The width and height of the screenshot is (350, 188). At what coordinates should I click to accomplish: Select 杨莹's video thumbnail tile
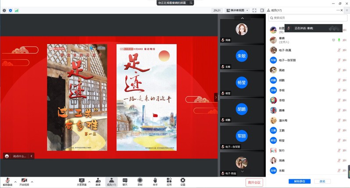click(x=242, y=84)
